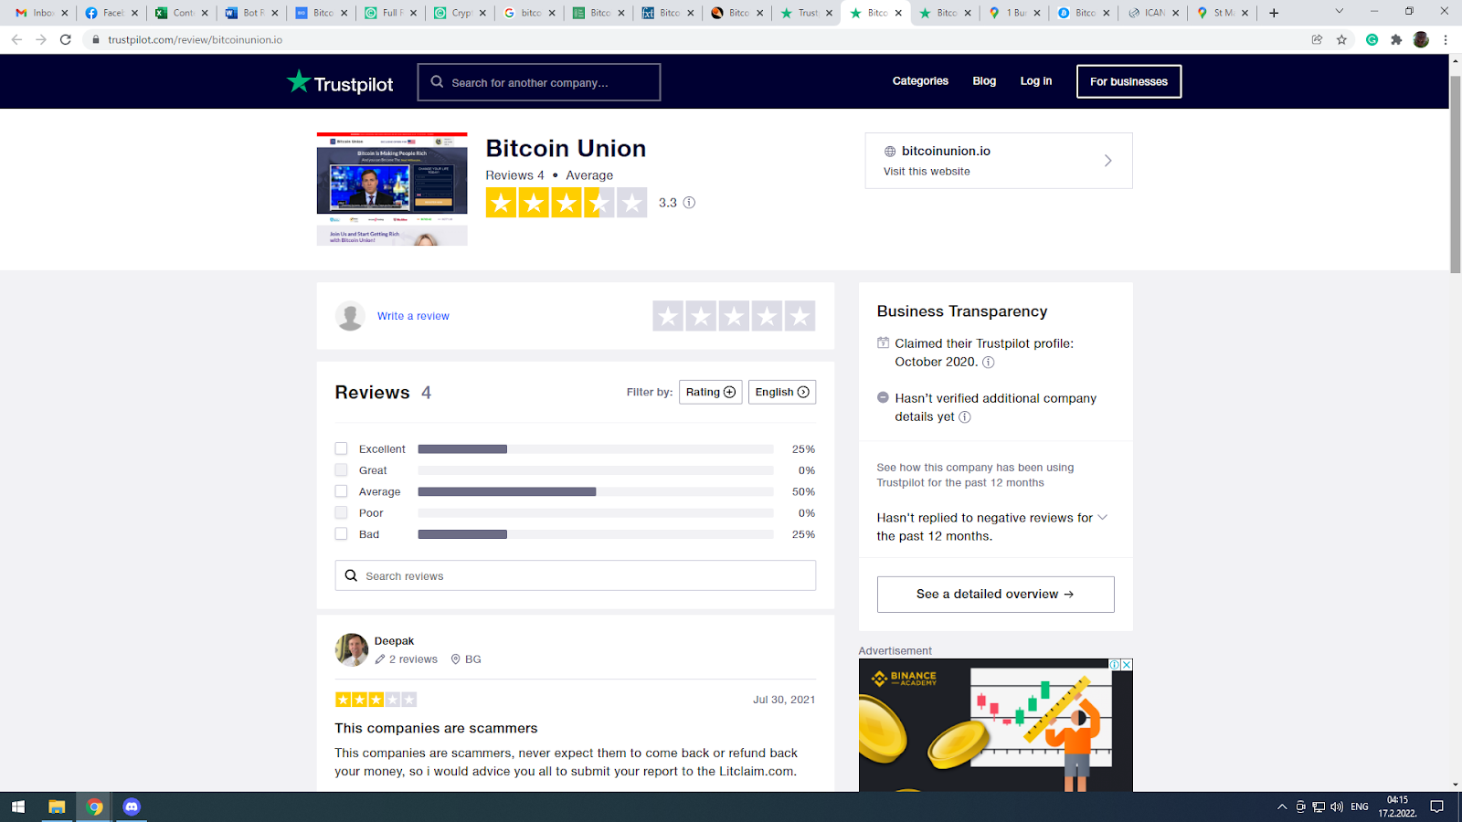Select the third star in Write a review
Image resolution: width=1462 pixels, height=822 pixels.
[x=734, y=316]
